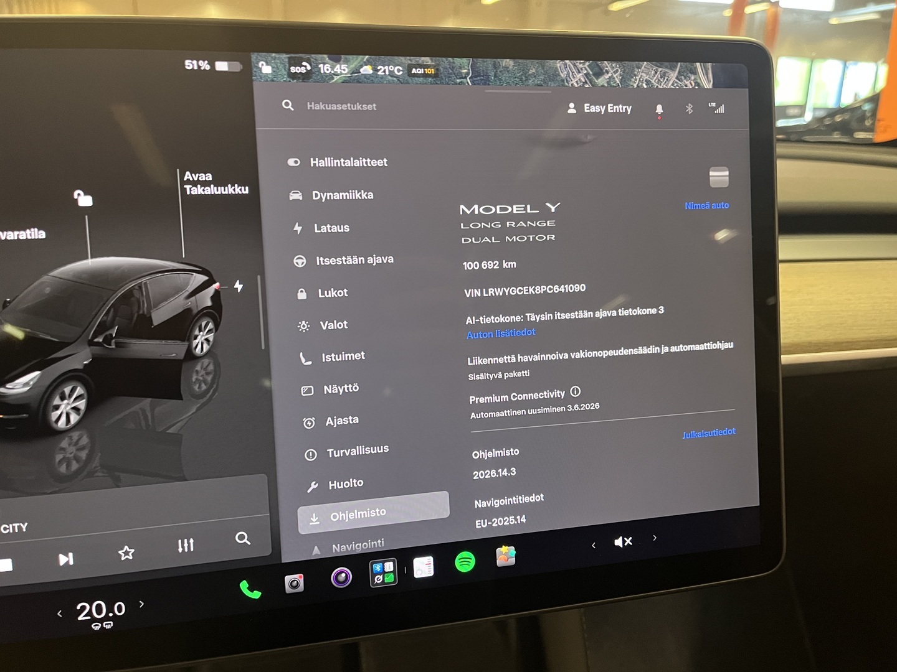Screen dimensions: 897x672
Task: Open Itsestään ajava autopilot settings
Action: (x=343, y=260)
